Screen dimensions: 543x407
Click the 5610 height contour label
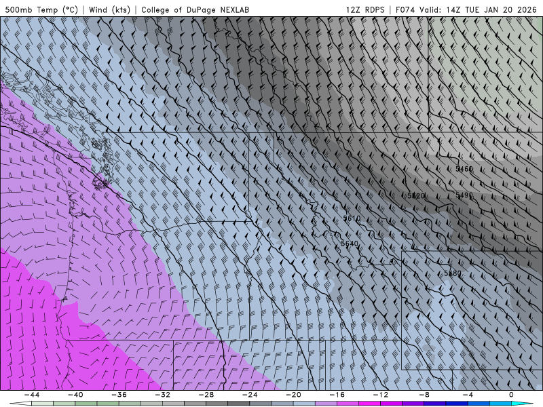pyautogui.click(x=352, y=218)
